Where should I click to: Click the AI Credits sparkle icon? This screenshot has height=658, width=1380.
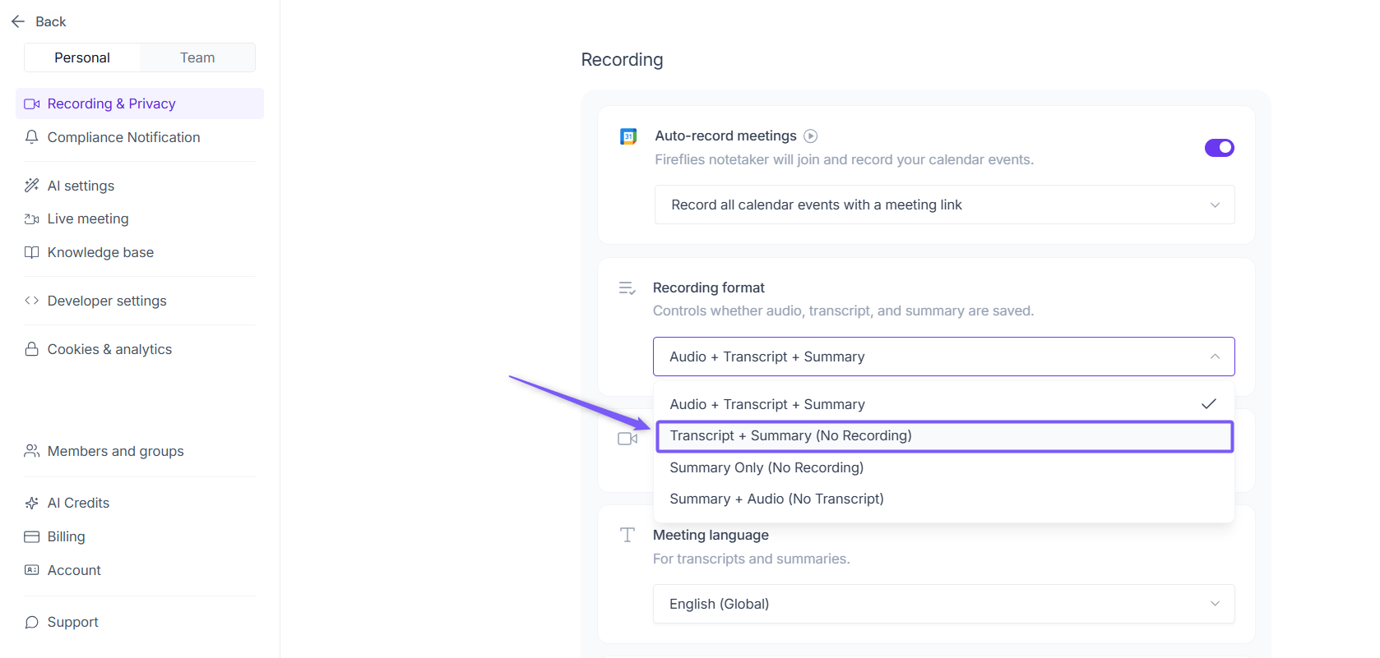[32, 503]
